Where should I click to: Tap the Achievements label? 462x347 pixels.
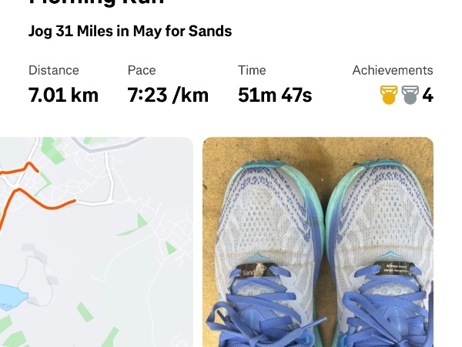(393, 70)
